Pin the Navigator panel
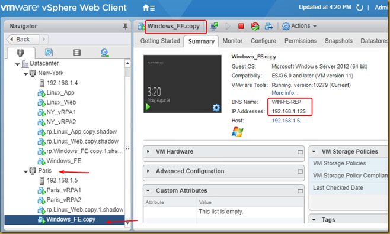The image size is (390, 234). 126,26
